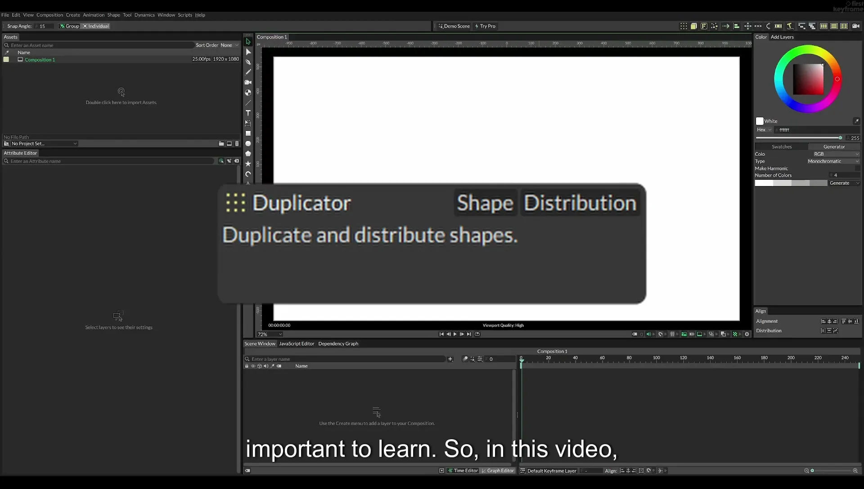Toggle the Make Harmonic checkbox
The image size is (864, 489).
[857, 169]
